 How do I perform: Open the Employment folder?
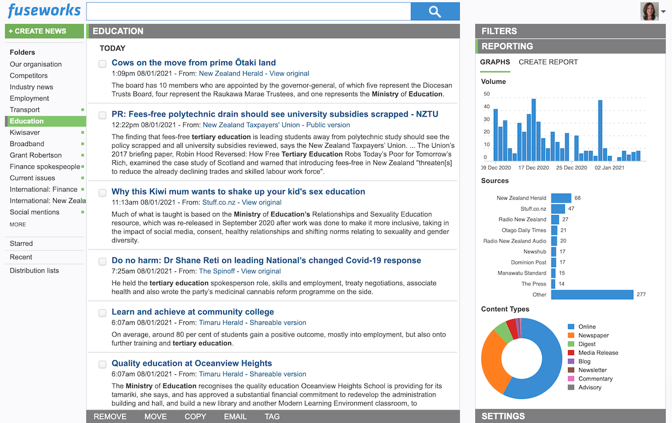pyautogui.click(x=30, y=98)
